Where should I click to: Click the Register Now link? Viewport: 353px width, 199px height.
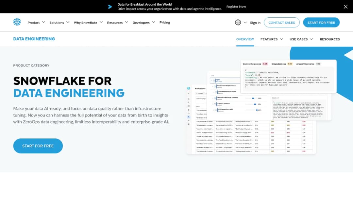pyautogui.click(x=236, y=7)
